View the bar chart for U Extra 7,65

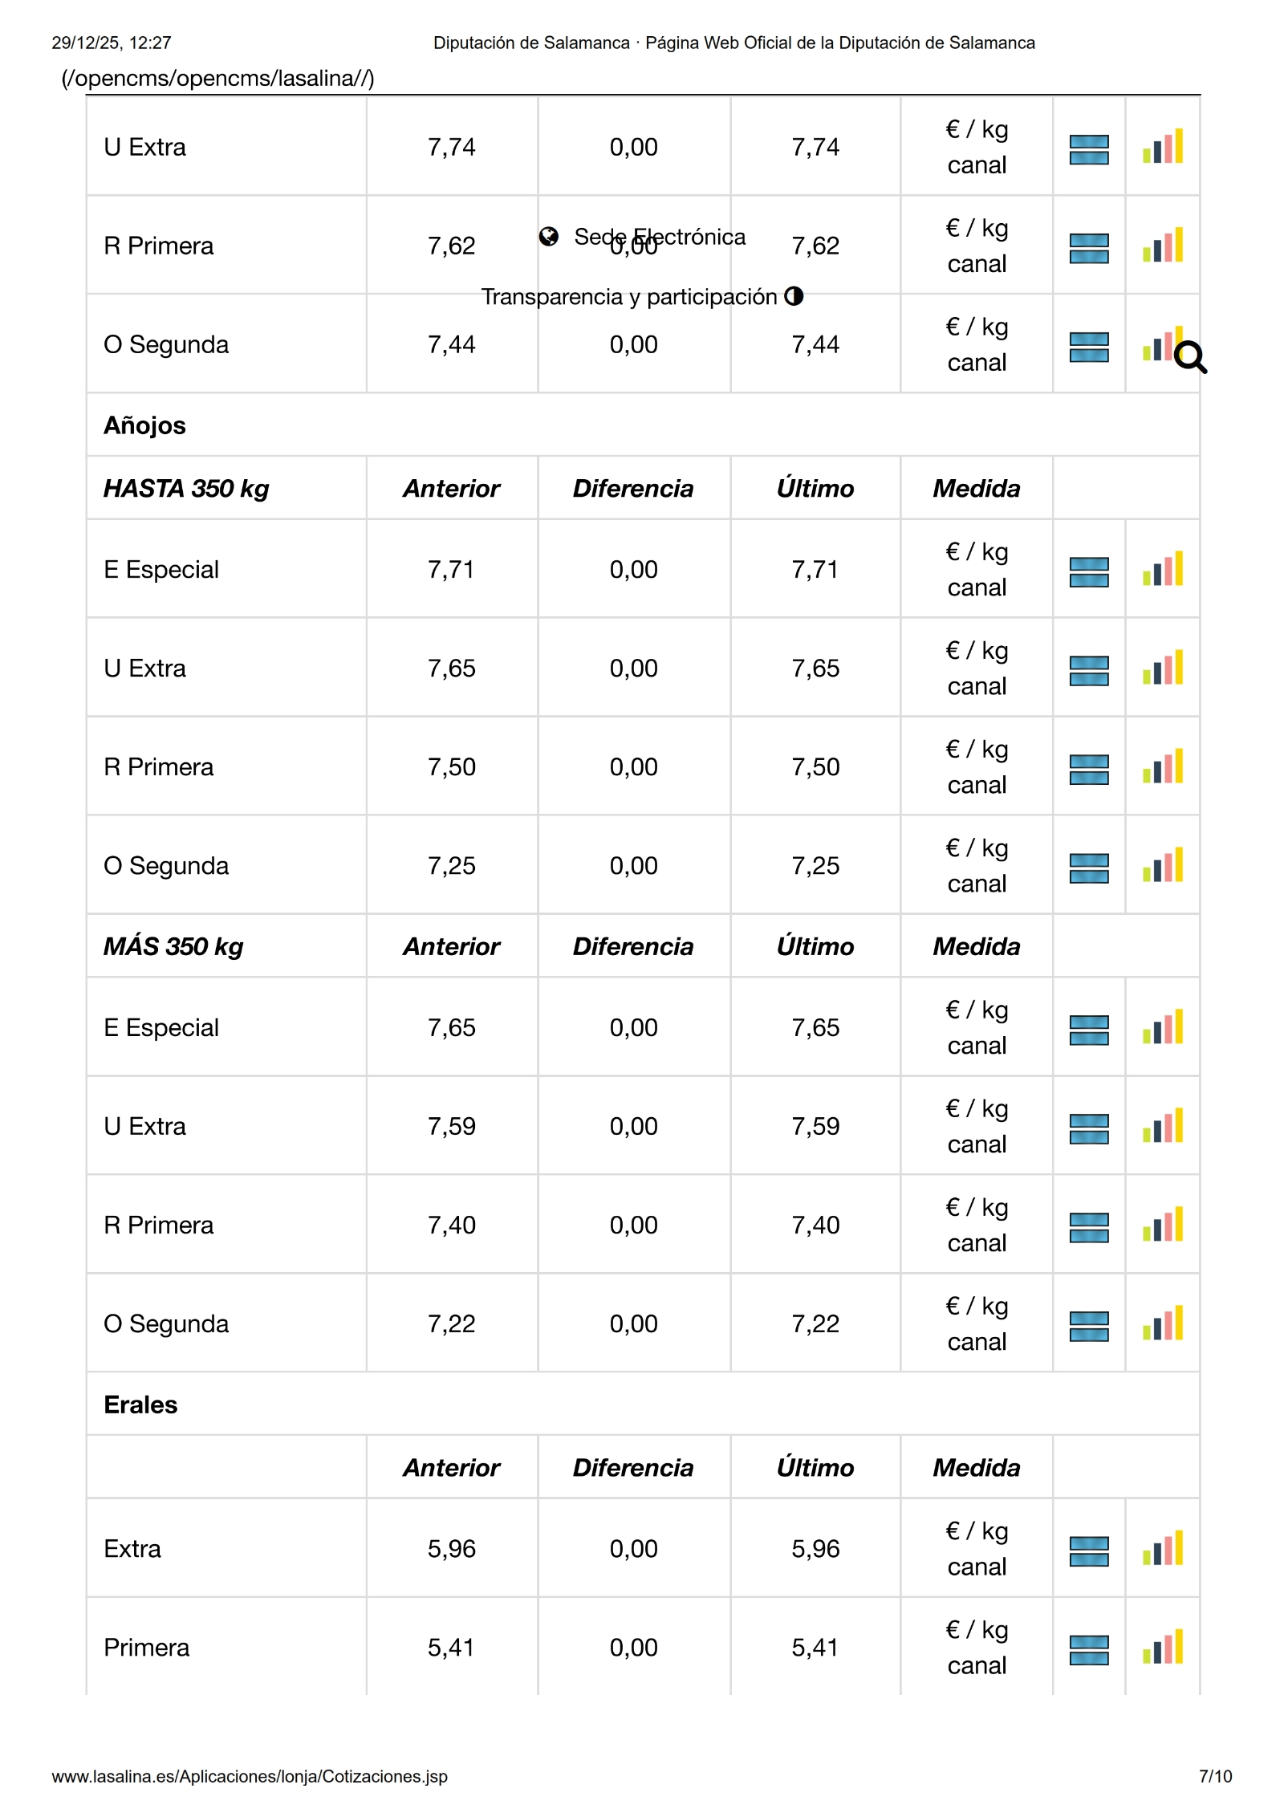1163,668
